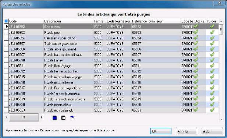227x138 pixels.
Task: Uncheck Purger for Baril maxi cubes 50 pcs
Action: (212, 38)
